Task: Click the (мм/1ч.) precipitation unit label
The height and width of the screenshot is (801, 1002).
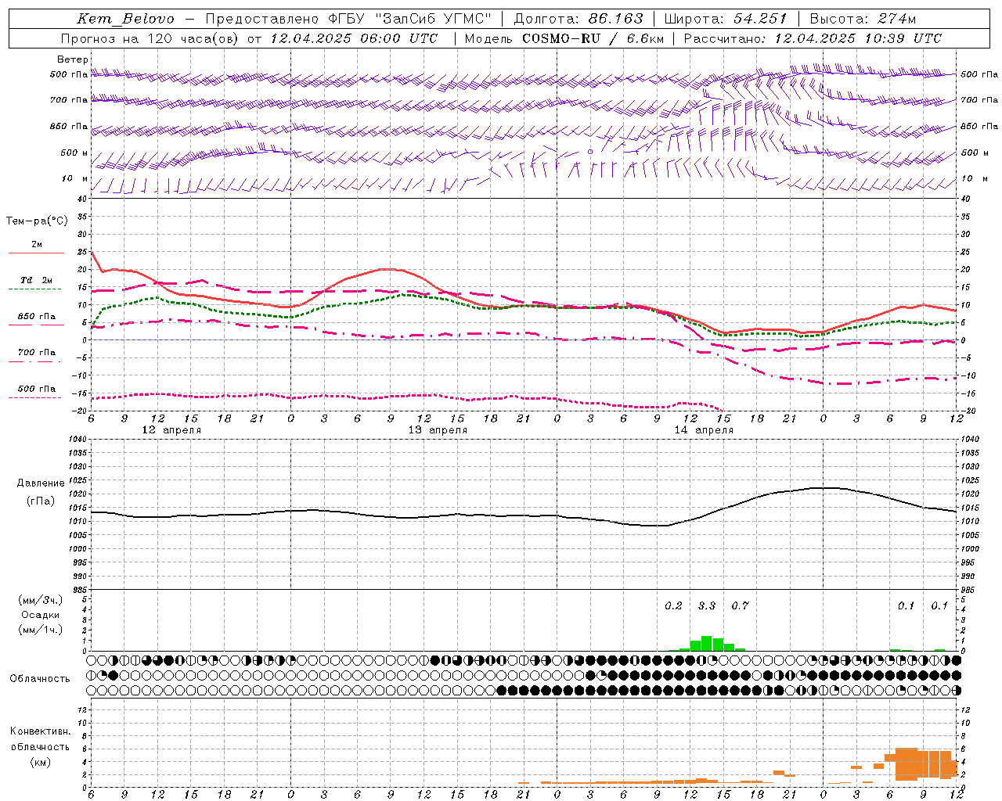Action: point(41,630)
